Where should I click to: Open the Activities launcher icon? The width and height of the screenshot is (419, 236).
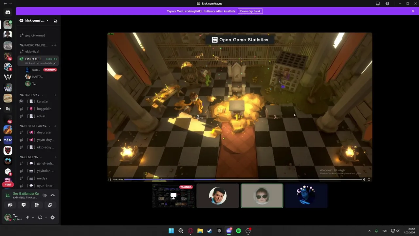pyautogui.click(x=37, y=205)
